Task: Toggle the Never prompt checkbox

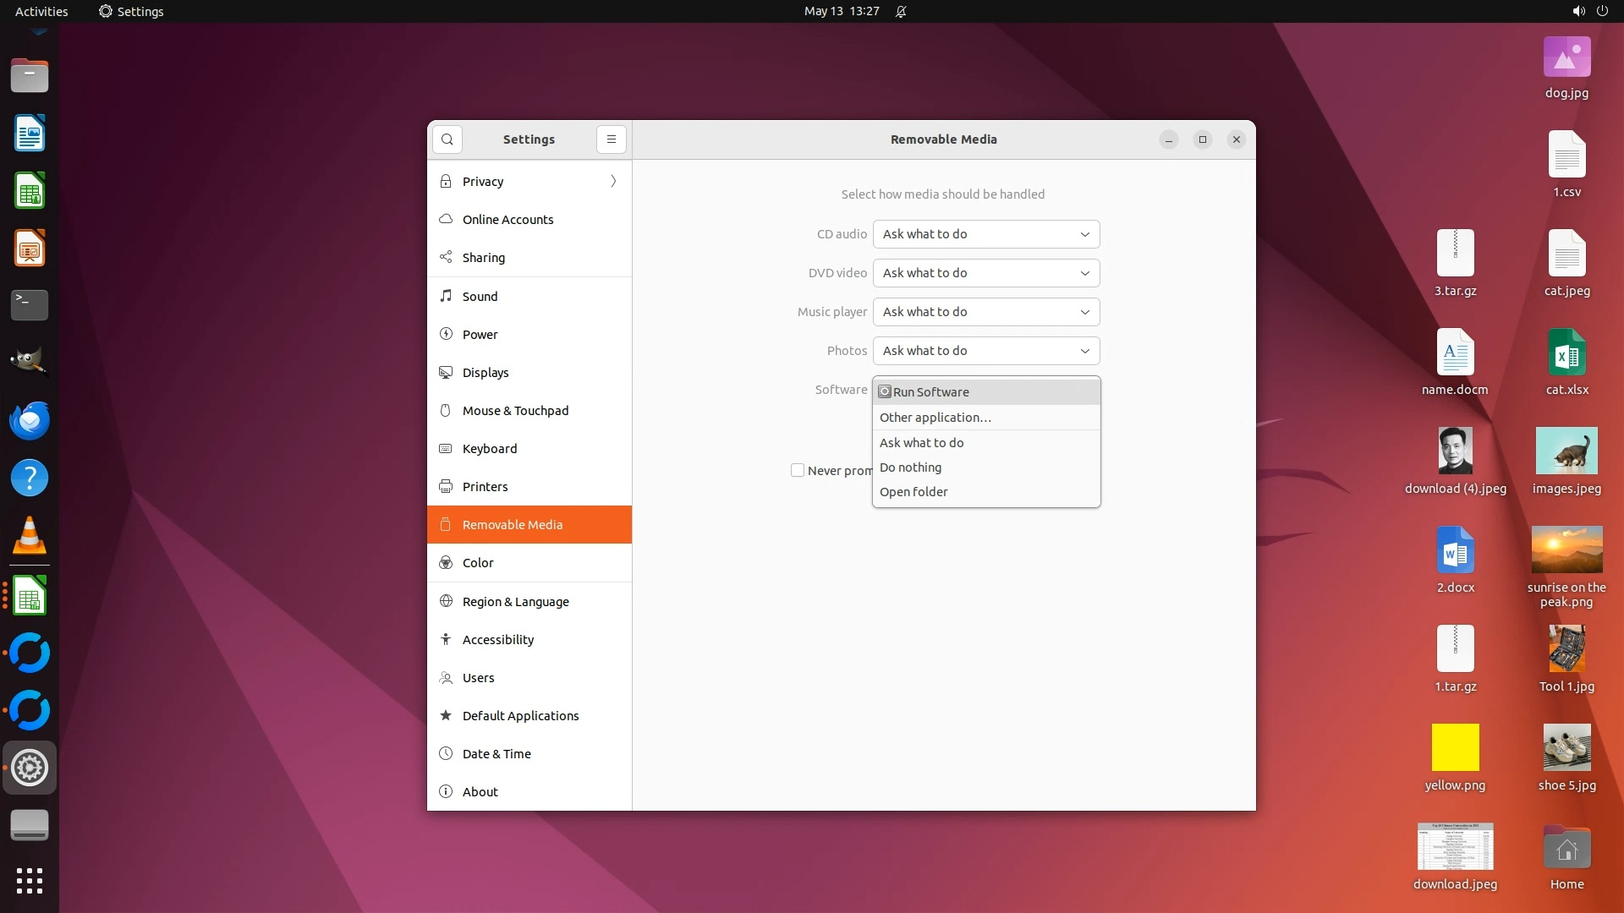Action: 798,470
